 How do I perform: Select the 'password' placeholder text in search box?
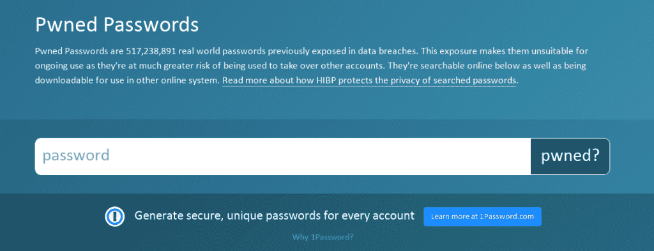[76, 156]
